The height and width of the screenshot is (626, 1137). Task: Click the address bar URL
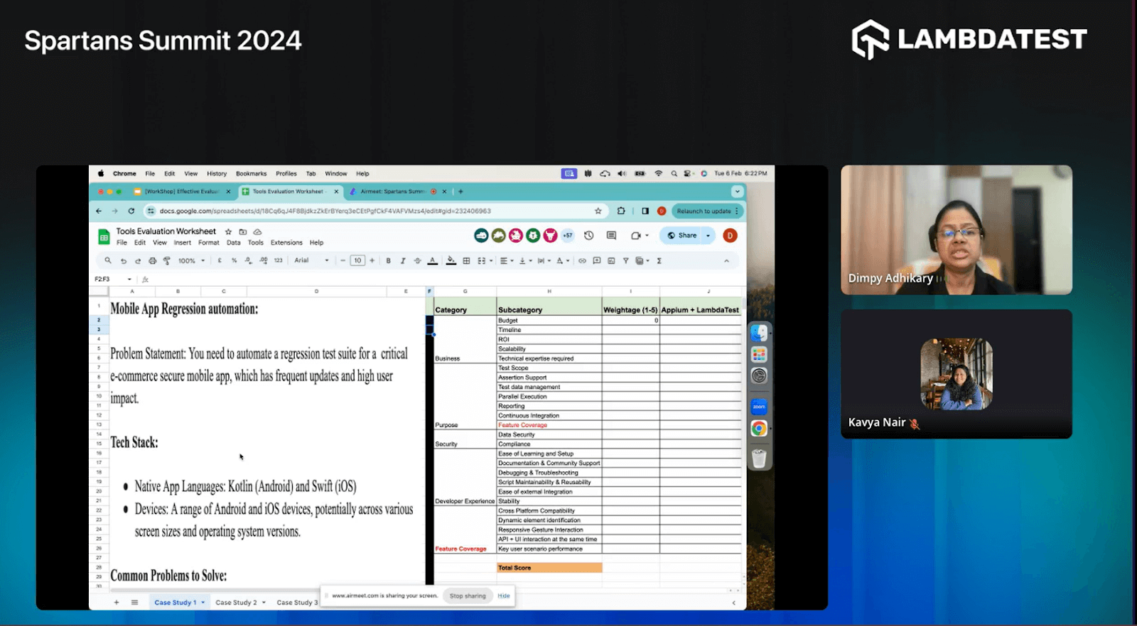pos(325,211)
